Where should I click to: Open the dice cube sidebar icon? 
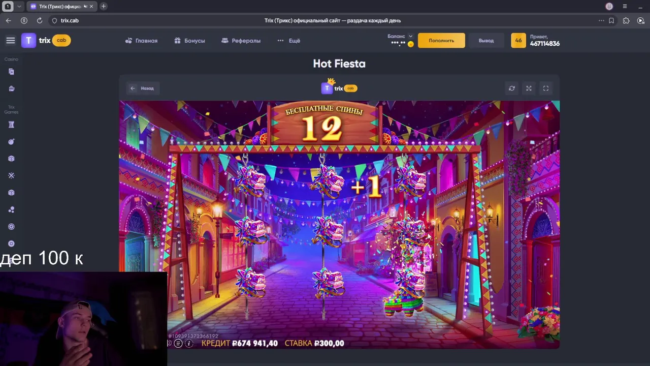(11, 159)
